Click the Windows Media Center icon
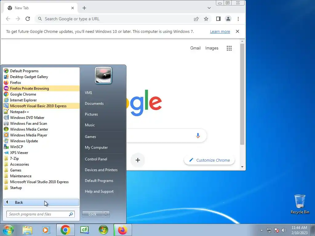 pos(6,129)
